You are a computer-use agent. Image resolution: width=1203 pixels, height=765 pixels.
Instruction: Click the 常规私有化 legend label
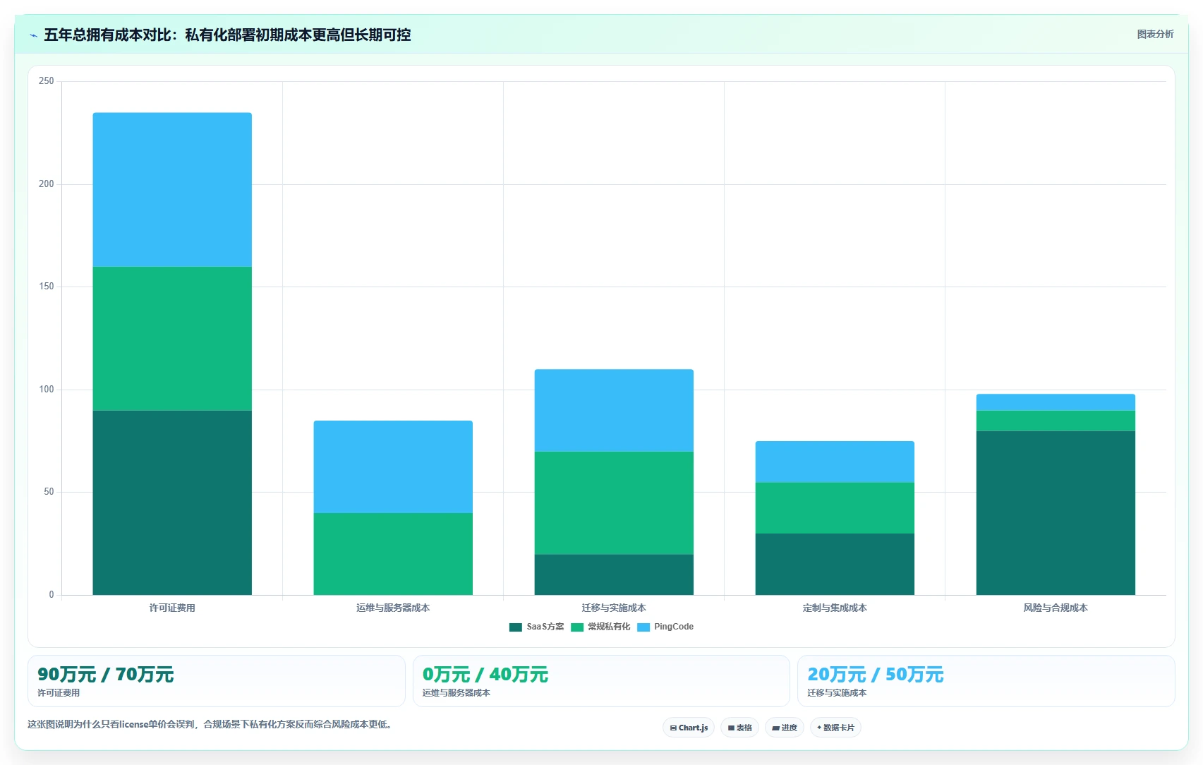click(609, 627)
